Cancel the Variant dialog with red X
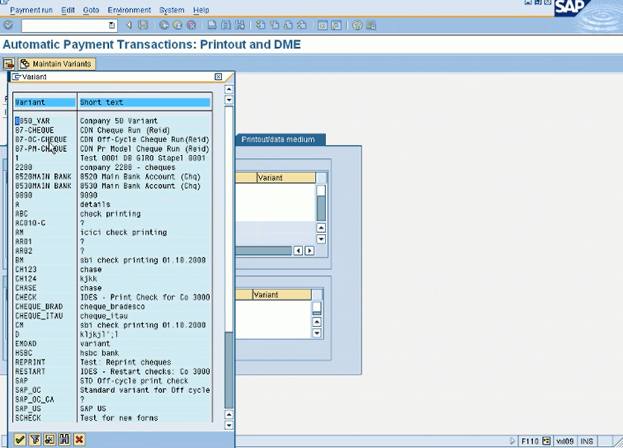 pos(79,439)
